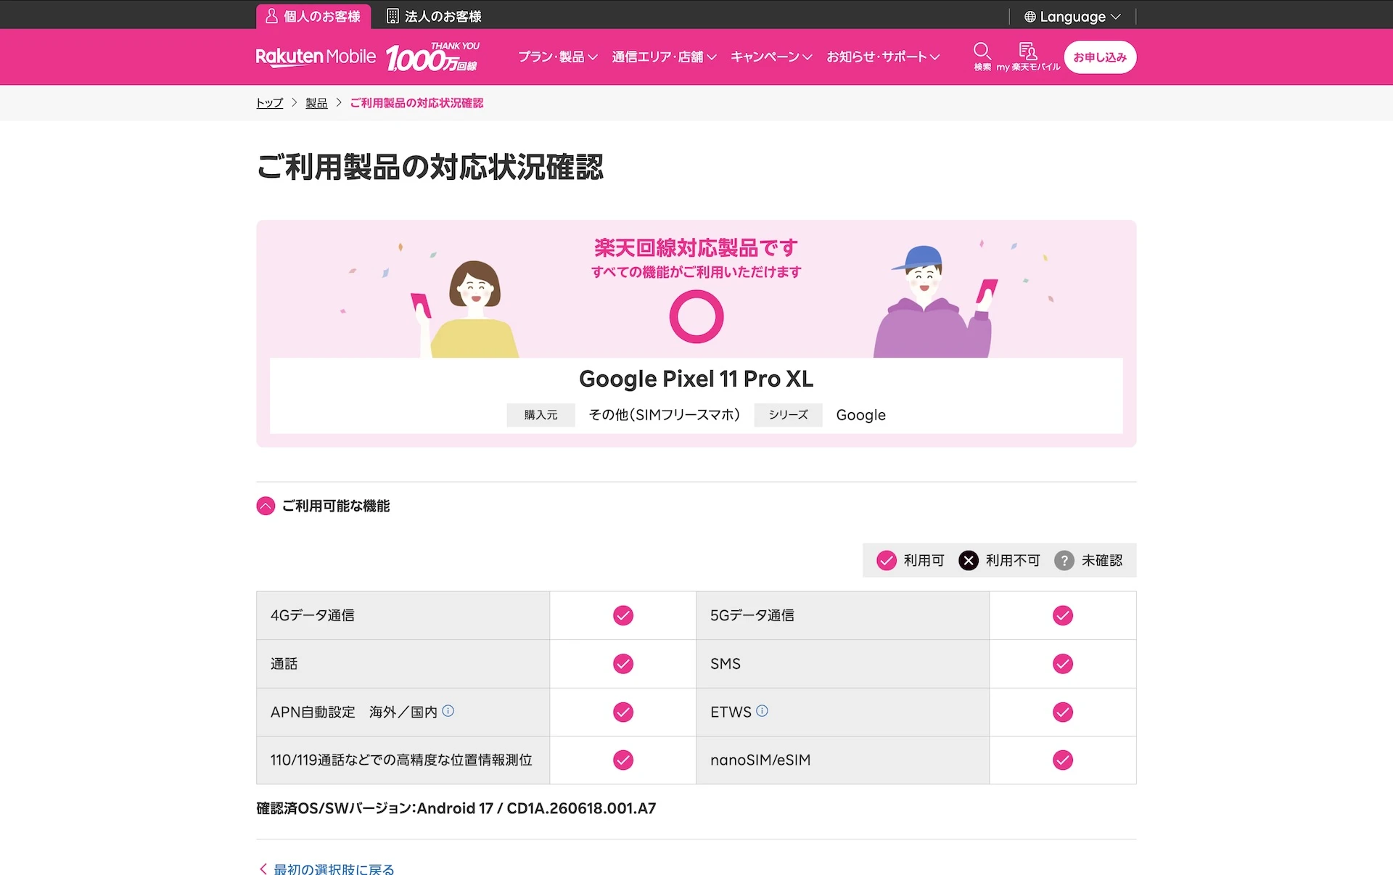Click the large pink circle compatibility mark
Screen dimensions: 1393x875
click(x=696, y=316)
